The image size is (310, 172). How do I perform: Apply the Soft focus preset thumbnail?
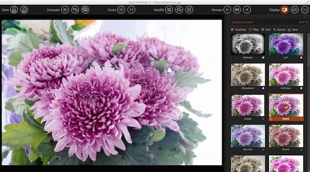(286, 75)
